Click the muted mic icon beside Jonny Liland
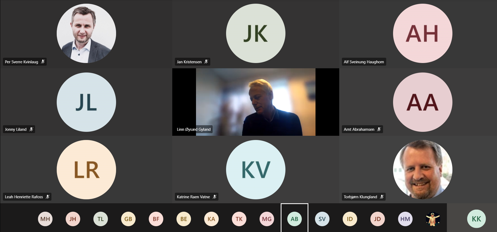Viewport: 497px width, 232px height. [31, 129]
